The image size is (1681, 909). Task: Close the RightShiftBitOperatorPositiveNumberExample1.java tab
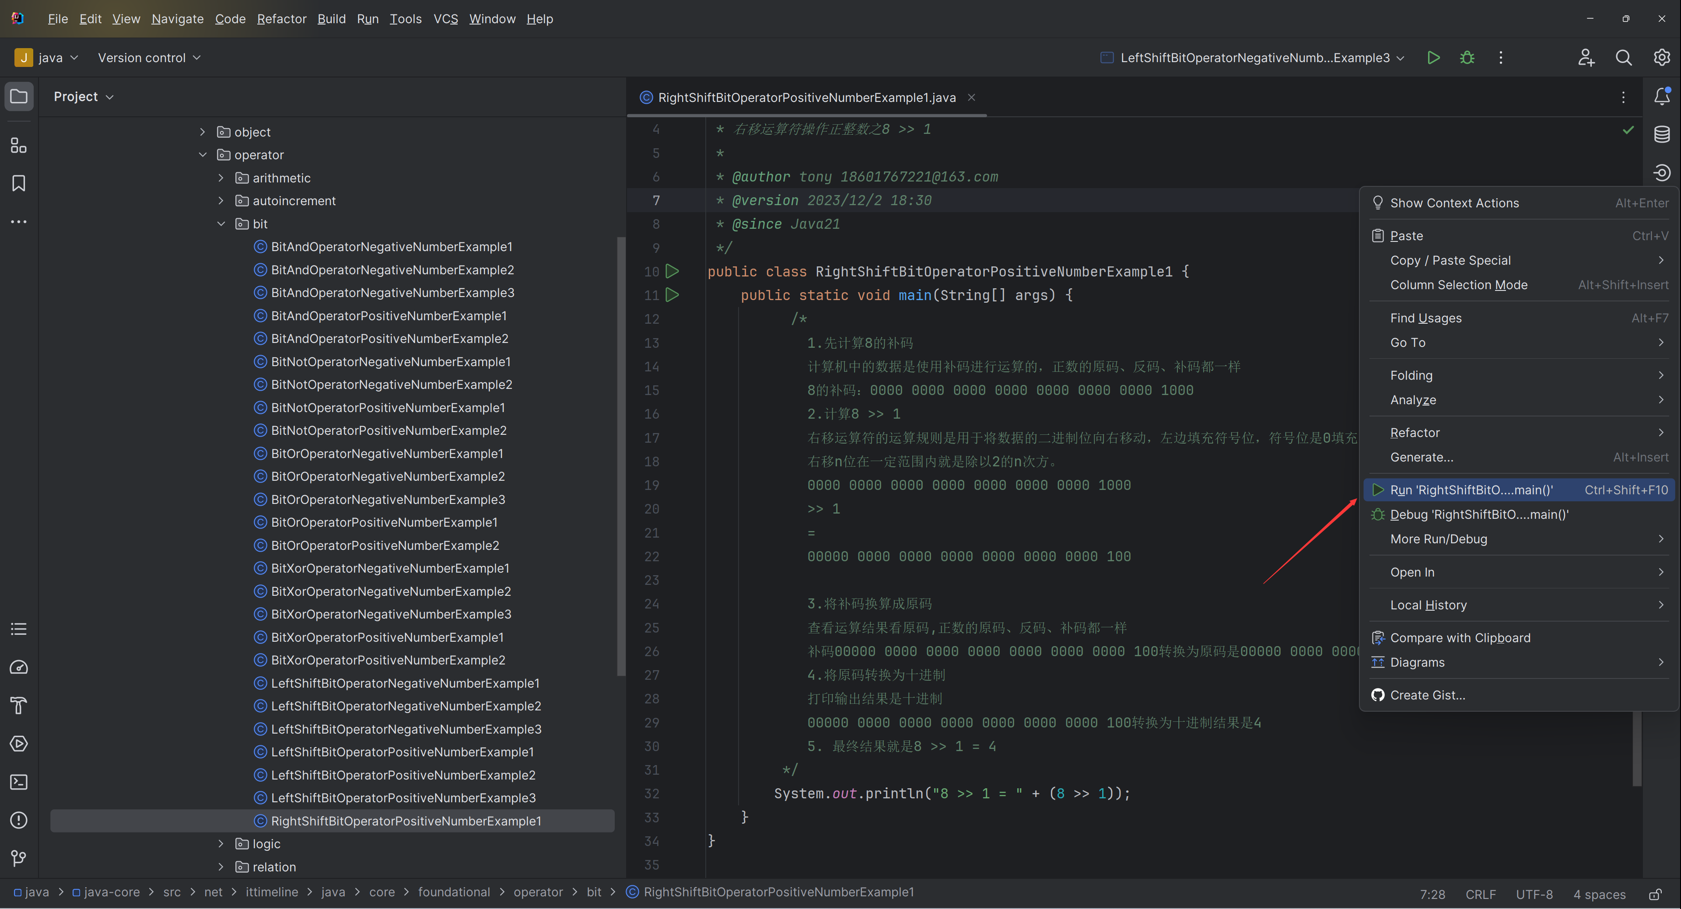click(x=972, y=97)
